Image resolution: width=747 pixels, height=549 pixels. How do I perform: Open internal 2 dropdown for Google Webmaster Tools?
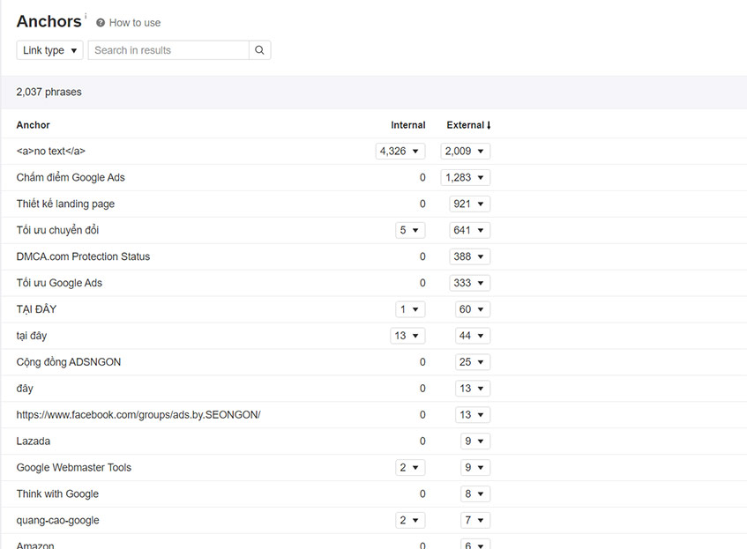pos(410,468)
